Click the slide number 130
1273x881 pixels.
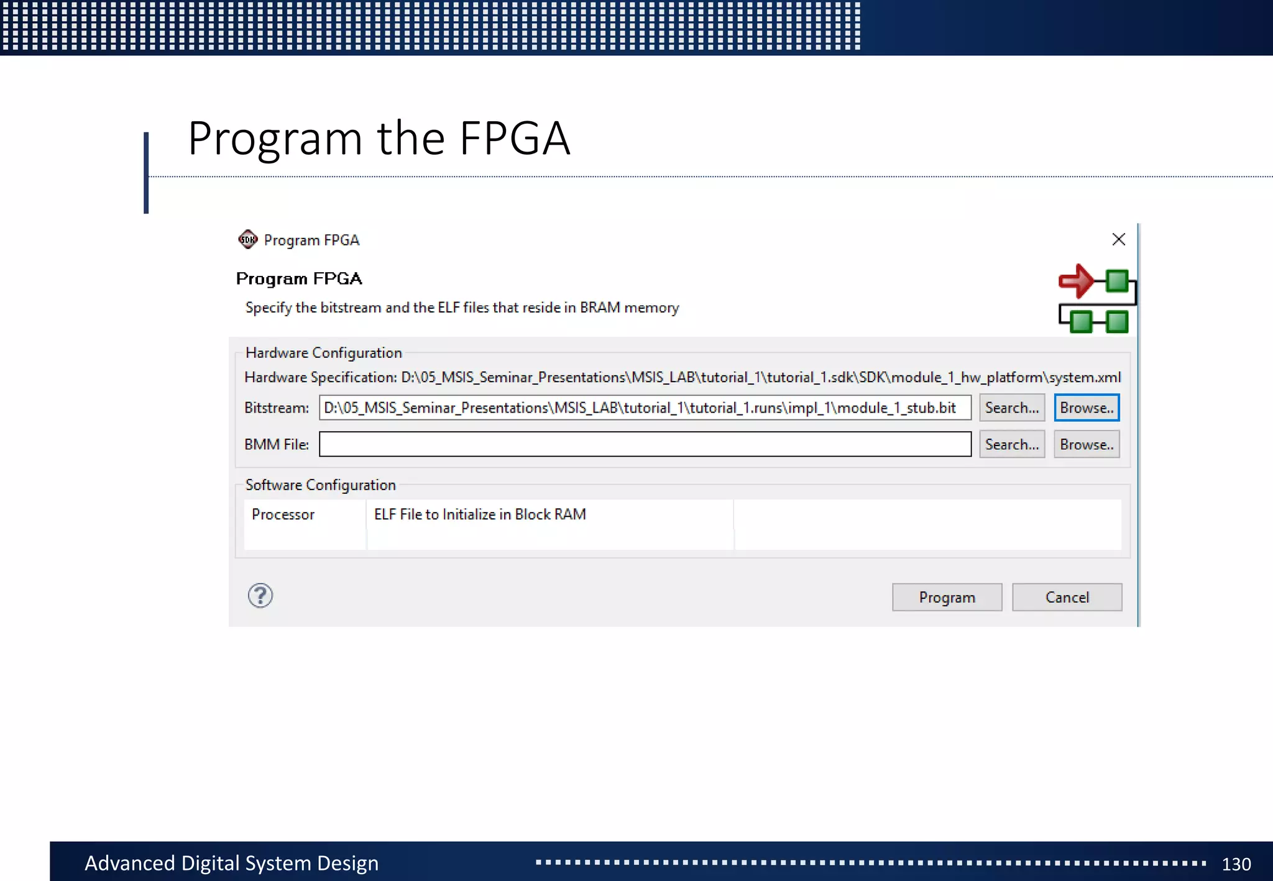point(1236,864)
